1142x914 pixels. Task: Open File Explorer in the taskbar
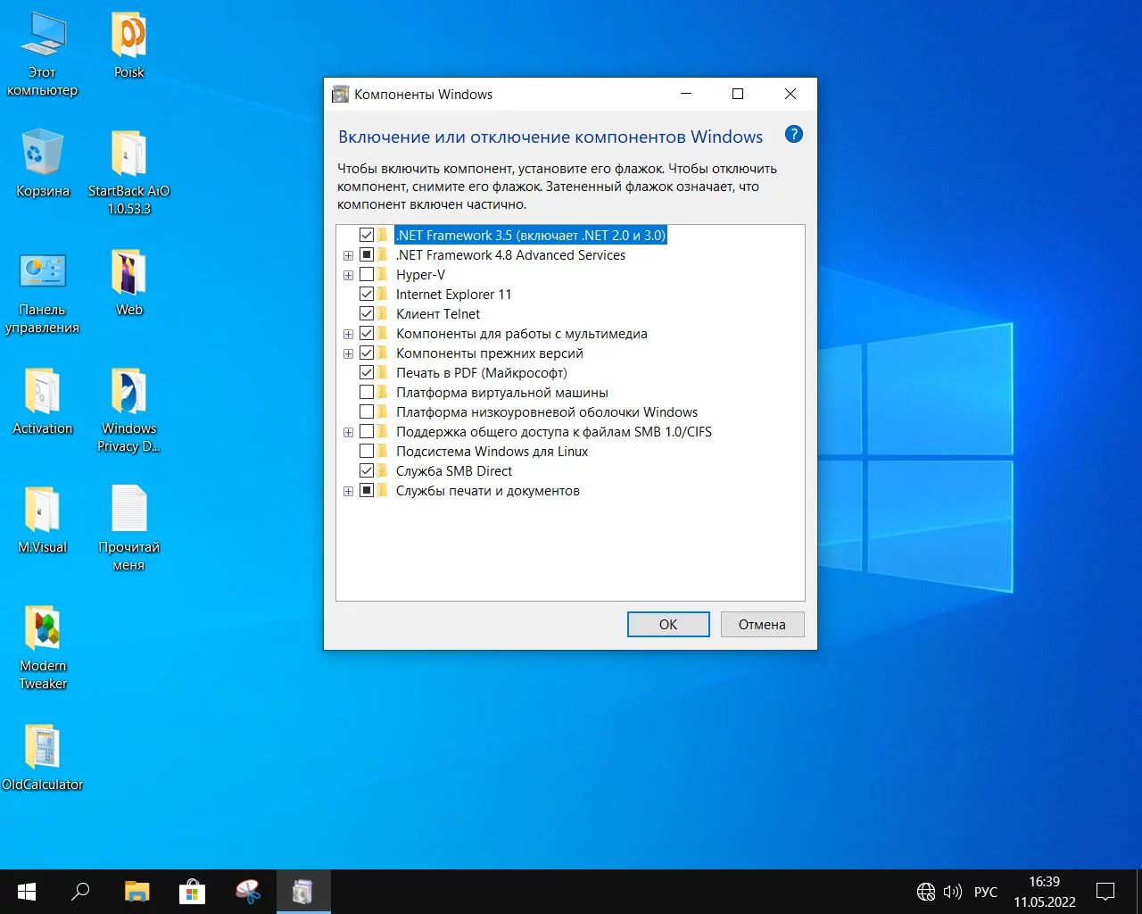tap(137, 892)
